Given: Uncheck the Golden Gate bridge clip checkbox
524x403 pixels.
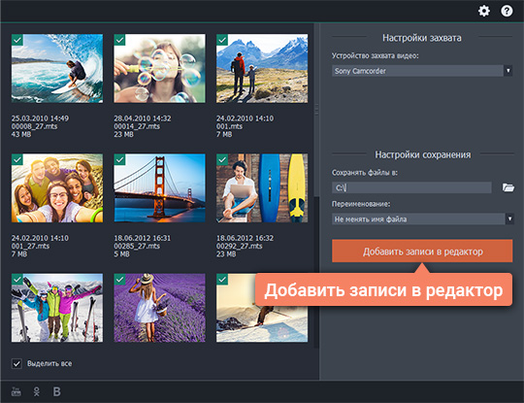Looking at the screenshot, I should pos(119,159).
